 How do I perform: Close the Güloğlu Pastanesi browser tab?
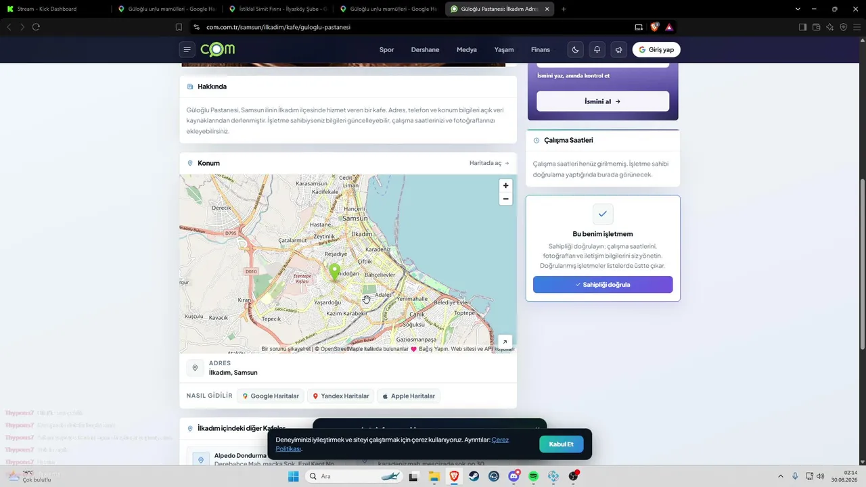click(547, 9)
